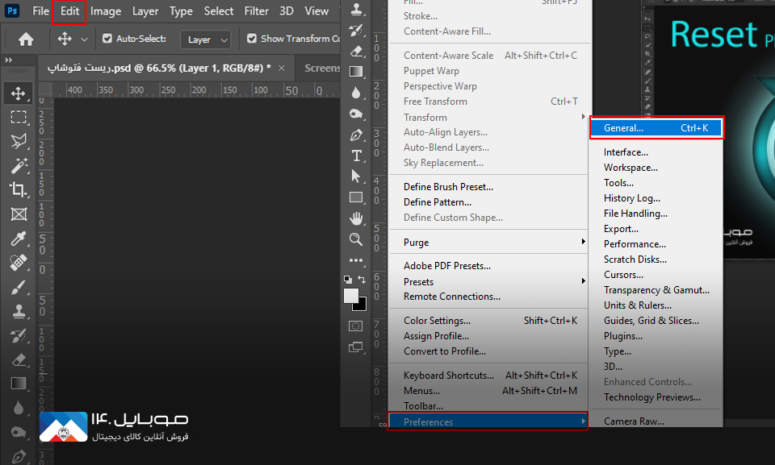Select the Frame tool
The height and width of the screenshot is (465, 775).
coord(19,214)
